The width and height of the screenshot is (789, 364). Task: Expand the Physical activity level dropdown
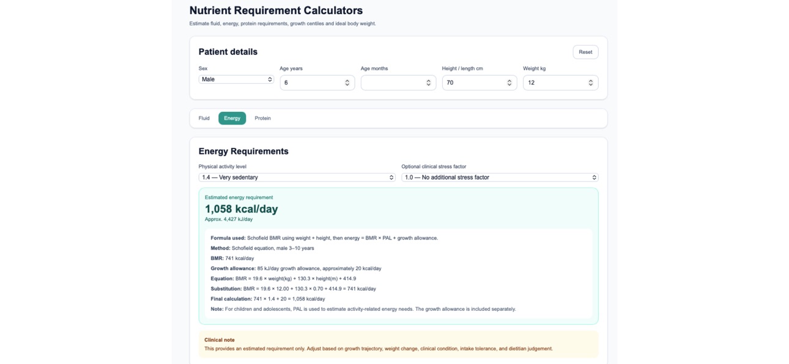point(297,177)
